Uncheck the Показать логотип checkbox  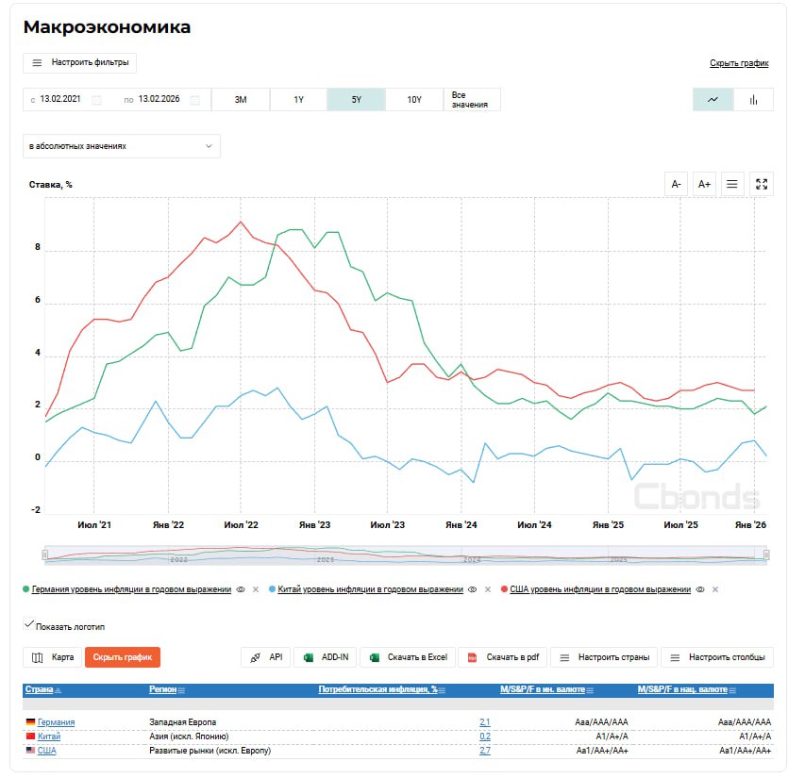click(x=29, y=625)
